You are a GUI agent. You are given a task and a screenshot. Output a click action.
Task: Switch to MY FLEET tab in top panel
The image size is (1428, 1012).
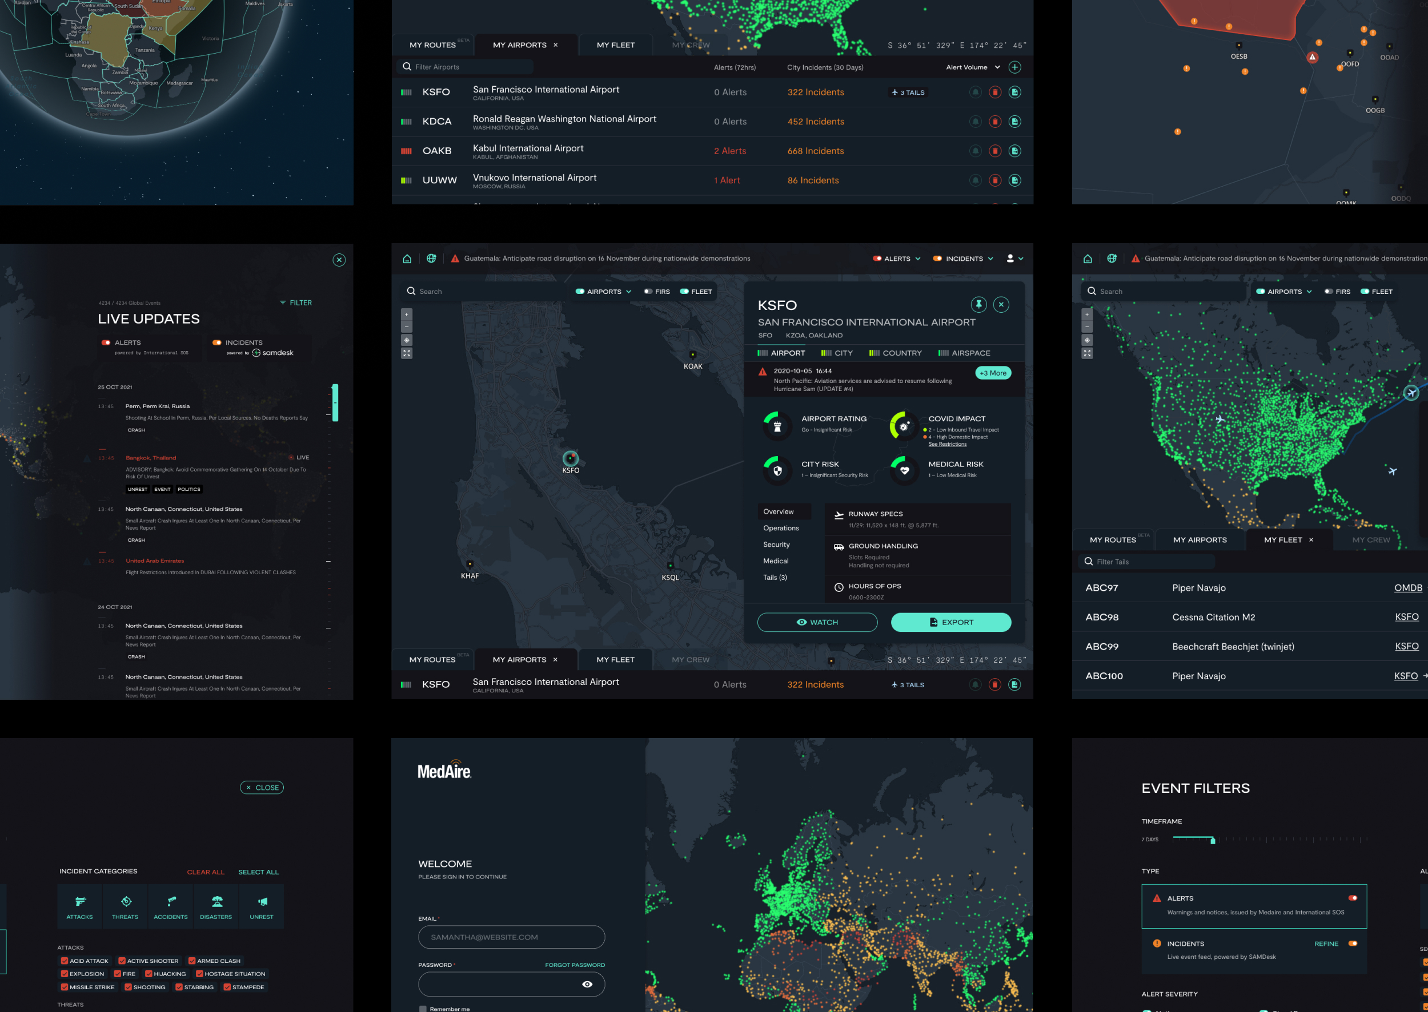click(615, 45)
